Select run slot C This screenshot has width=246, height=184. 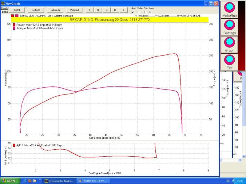coord(106,10)
